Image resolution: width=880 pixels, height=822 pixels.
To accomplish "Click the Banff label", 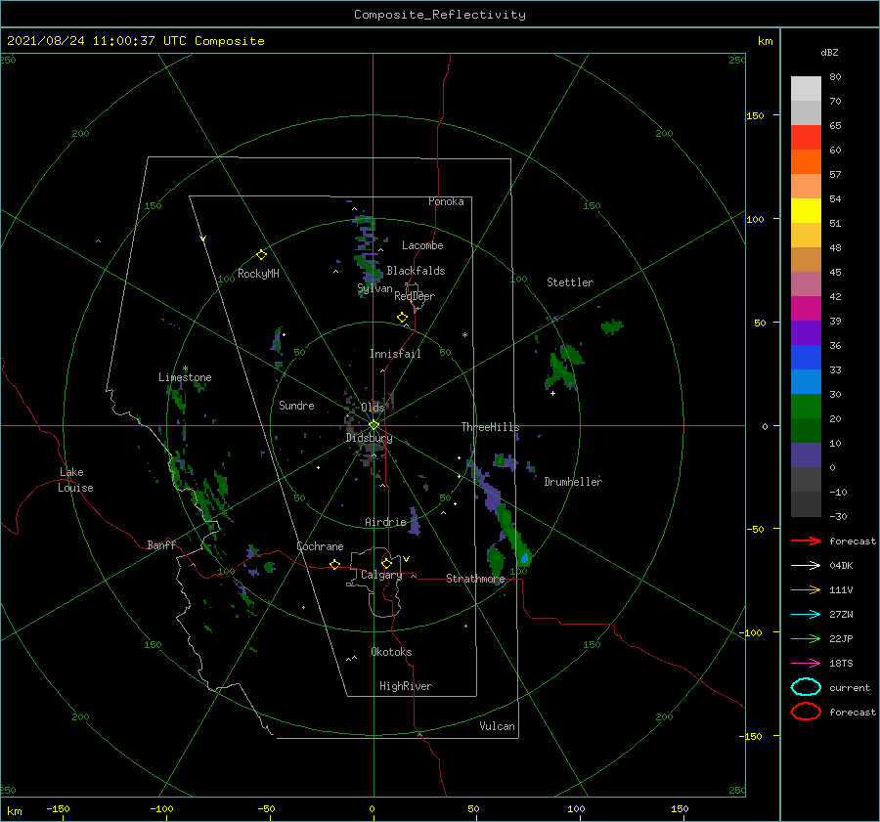I will point(161,544).
